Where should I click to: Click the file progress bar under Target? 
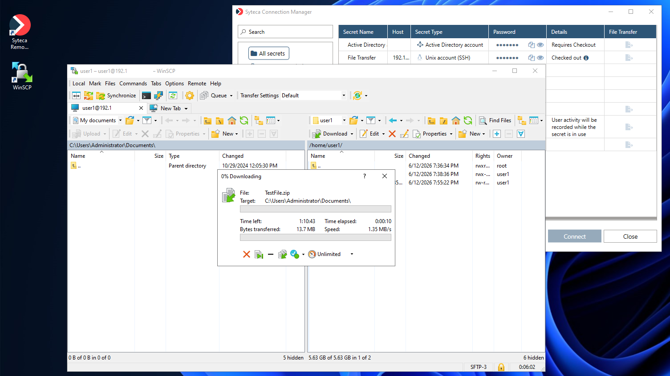tap(315, 209)
